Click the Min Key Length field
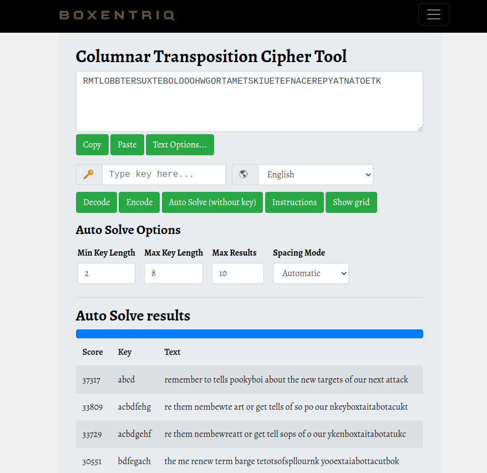 pos(106,273)
